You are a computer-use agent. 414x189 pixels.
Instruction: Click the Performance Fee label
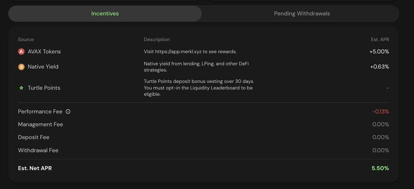click(x=40, y=112)
